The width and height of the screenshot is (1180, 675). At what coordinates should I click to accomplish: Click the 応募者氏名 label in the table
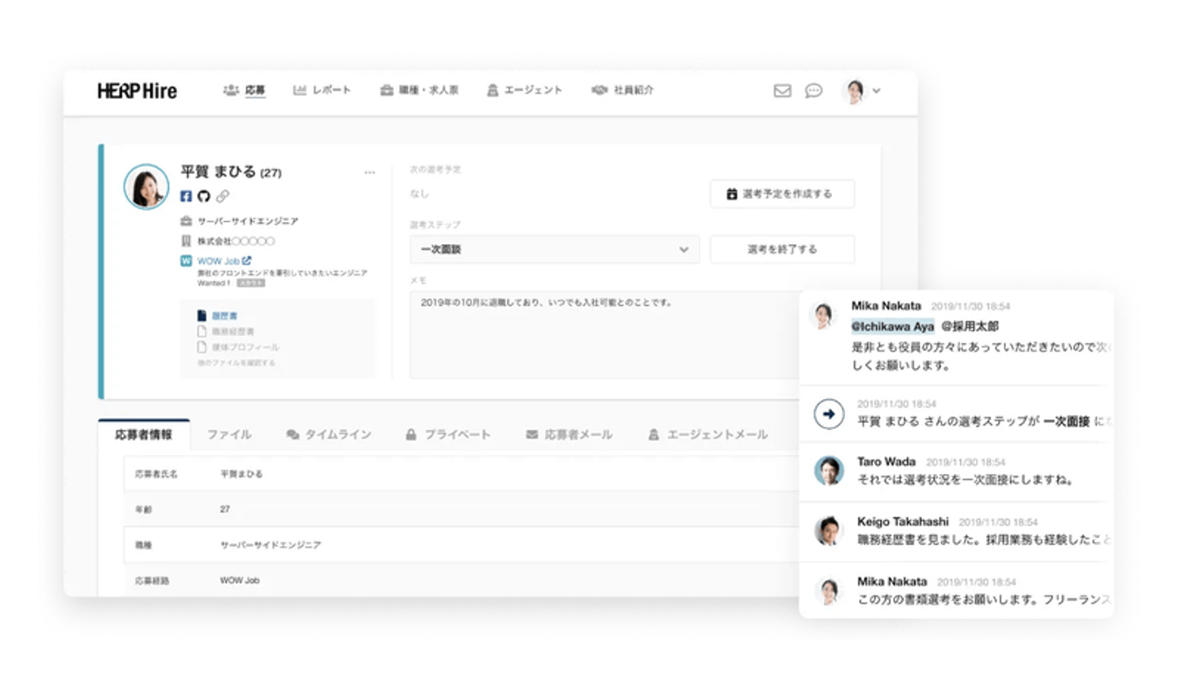pos(156,474)
